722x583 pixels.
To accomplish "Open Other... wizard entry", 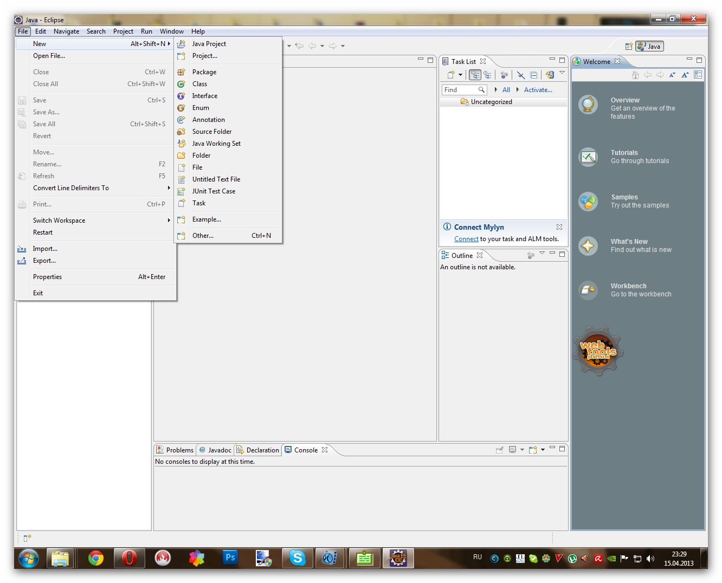I will pyautogui.click(x=228, y=236).
